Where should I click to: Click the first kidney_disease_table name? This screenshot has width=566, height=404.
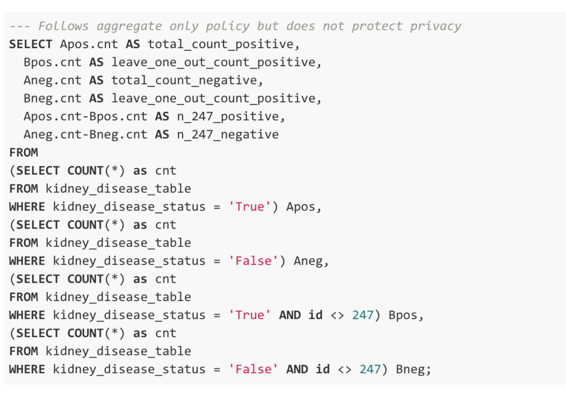118,189
